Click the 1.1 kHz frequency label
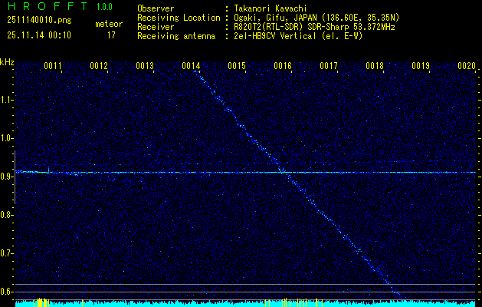Screen dimensions: 482x307 coord(7,100)
